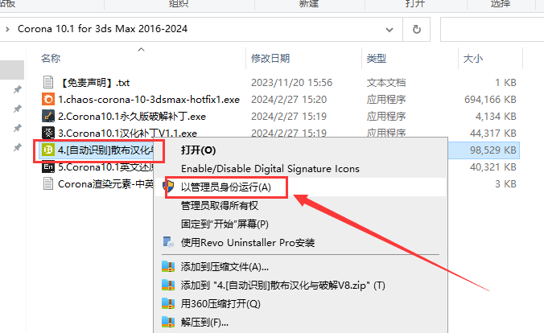544x333 pixels.
Task: Click size value 40,321 KB
Action: [493, 167]
